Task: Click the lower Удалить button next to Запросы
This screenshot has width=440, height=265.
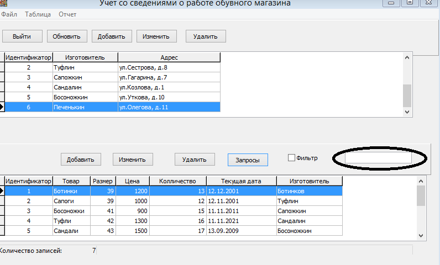Action: click(x=195, y=160)
